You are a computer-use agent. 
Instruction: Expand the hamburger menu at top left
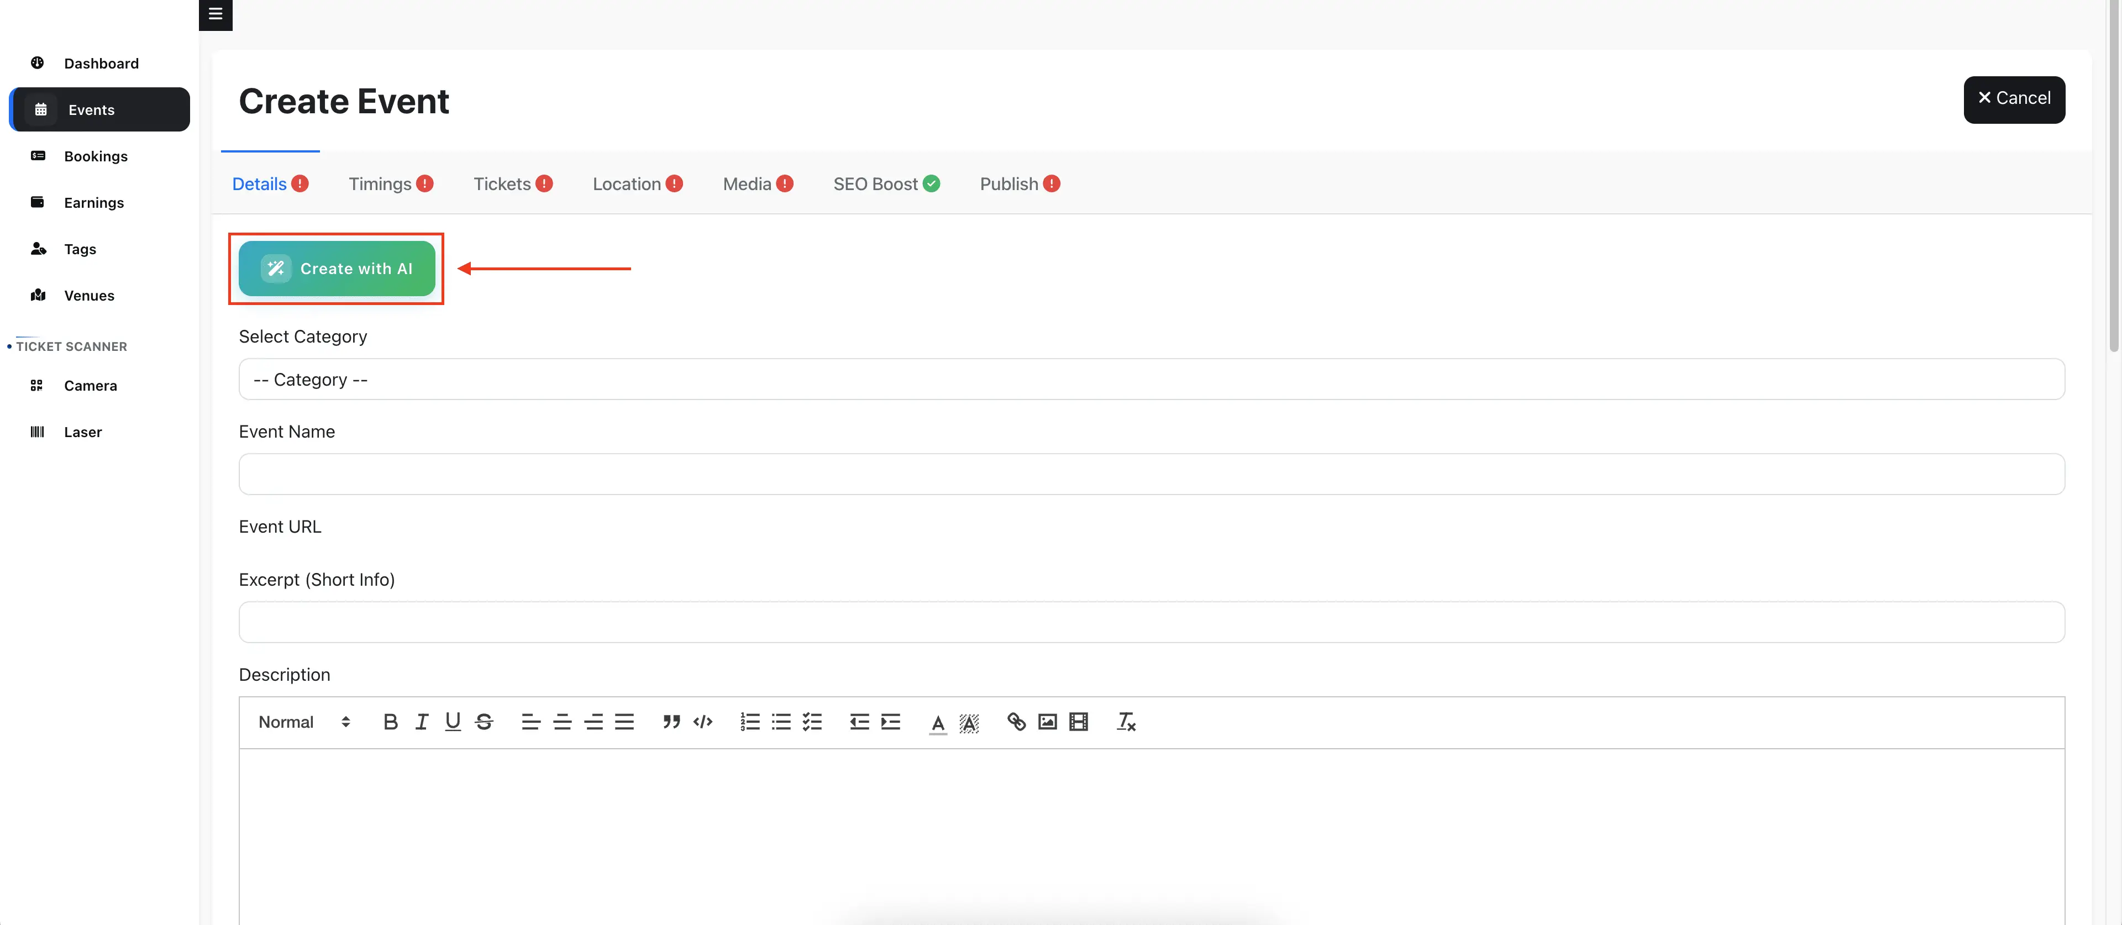(x=216, y=14)
